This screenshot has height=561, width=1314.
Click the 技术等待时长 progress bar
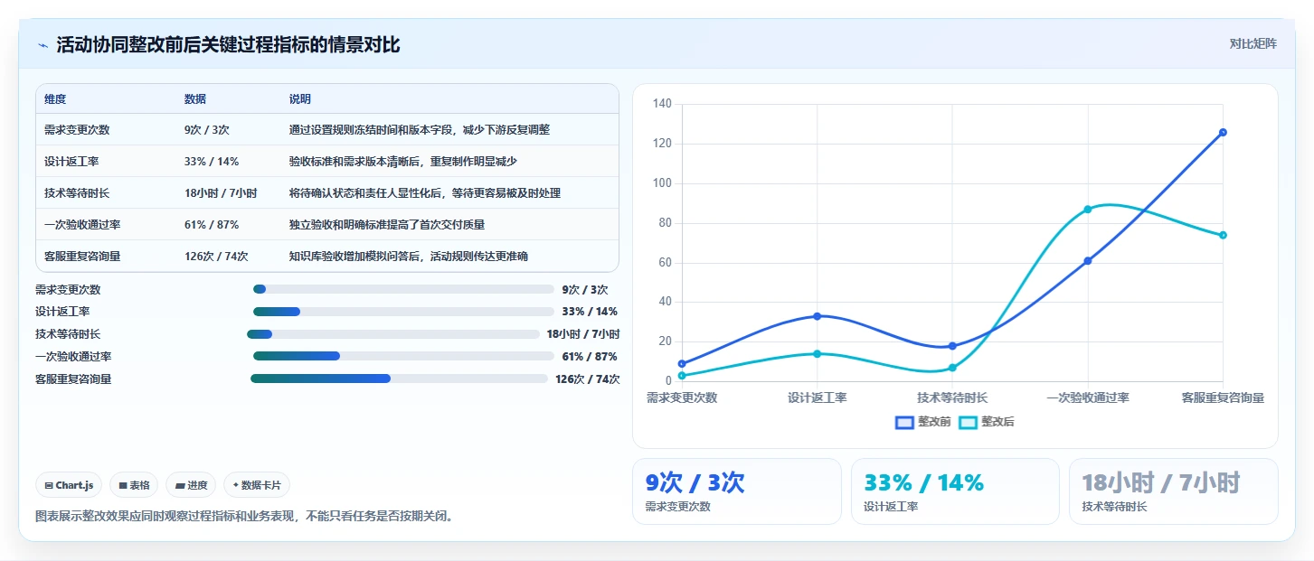[x=393, y=334]
